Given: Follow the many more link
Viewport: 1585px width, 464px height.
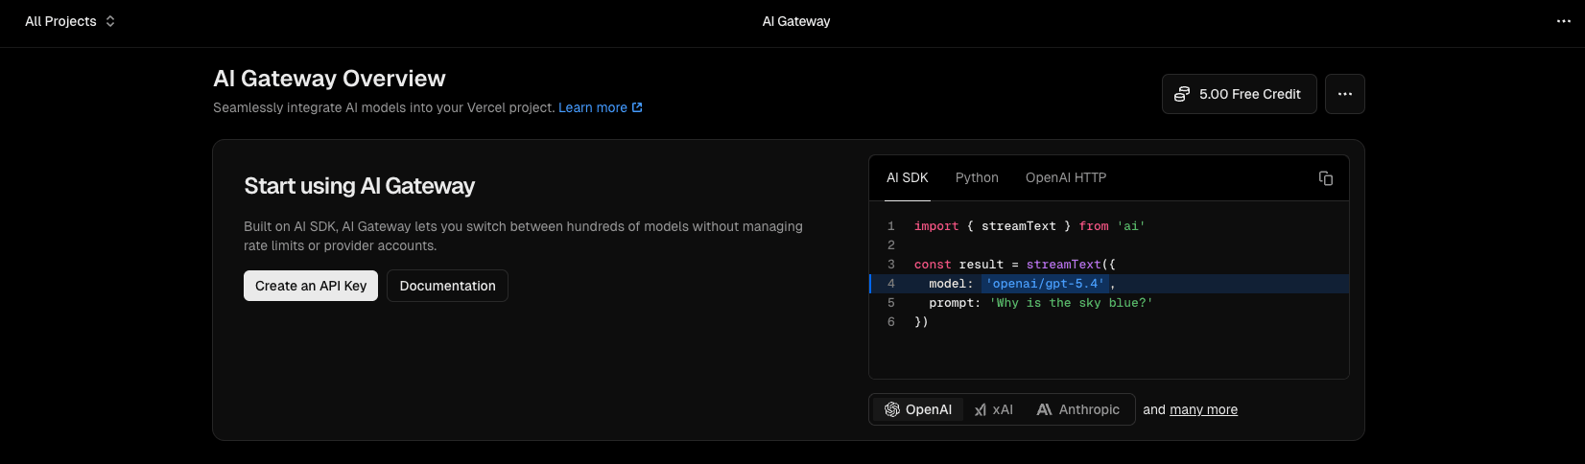Looking at the screenshot, I should [x=1203, y=409].
